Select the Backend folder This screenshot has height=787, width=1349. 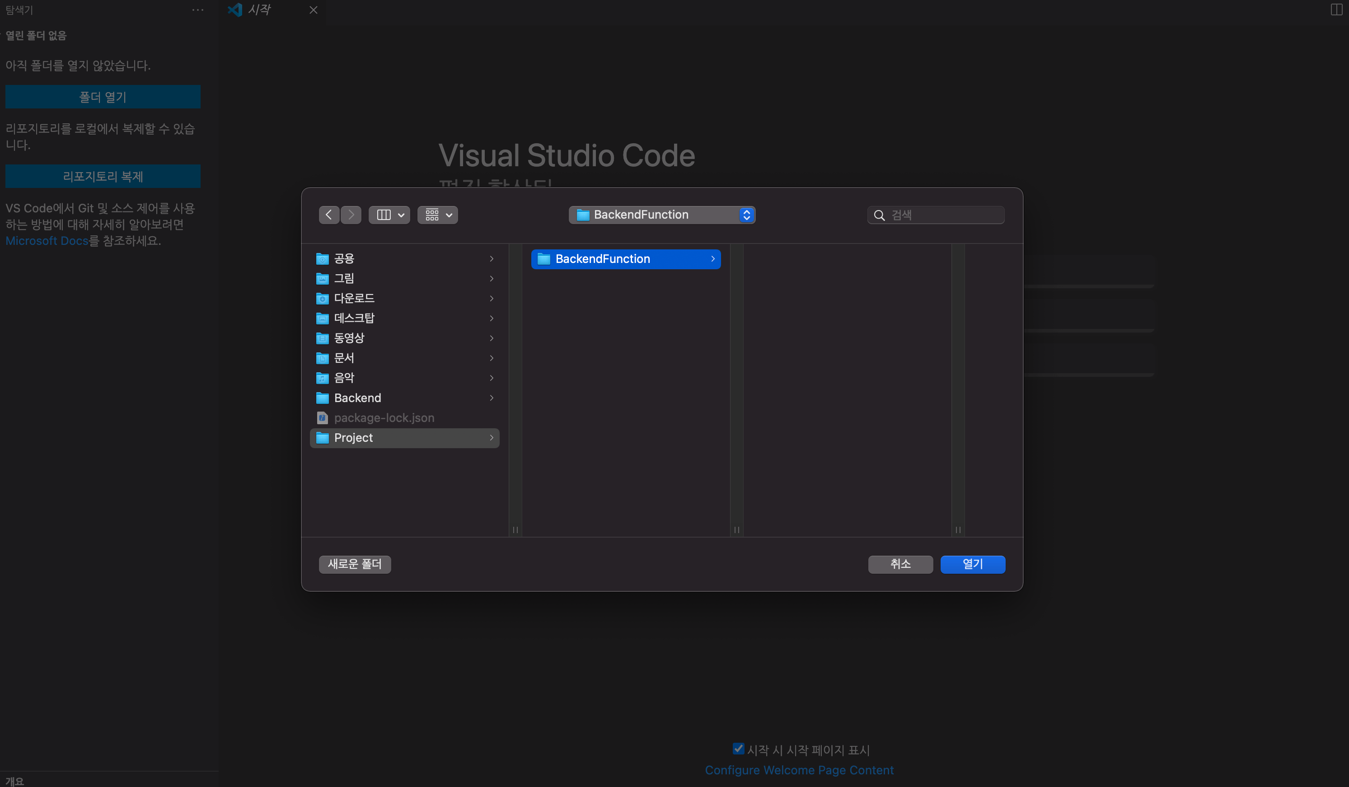pyautogui.click(x=404, y=398)
